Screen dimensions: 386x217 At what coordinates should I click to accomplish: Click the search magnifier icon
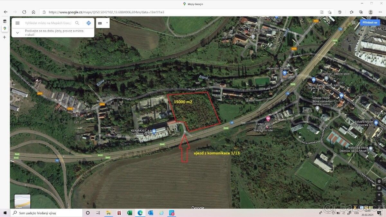tap(77, 23)
